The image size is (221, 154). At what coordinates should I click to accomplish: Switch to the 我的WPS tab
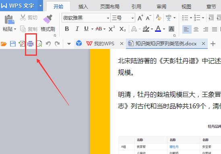coord(100,44)
